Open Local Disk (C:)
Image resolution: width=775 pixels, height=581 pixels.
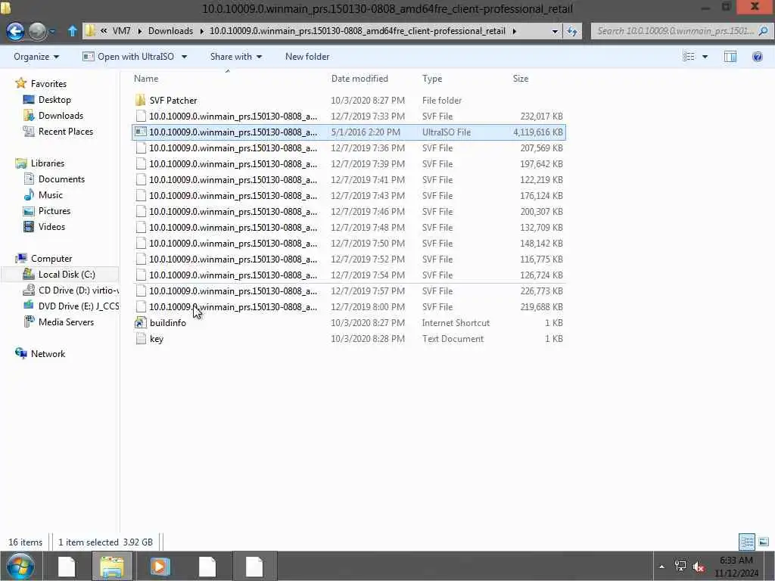click(x=67, y=274)
